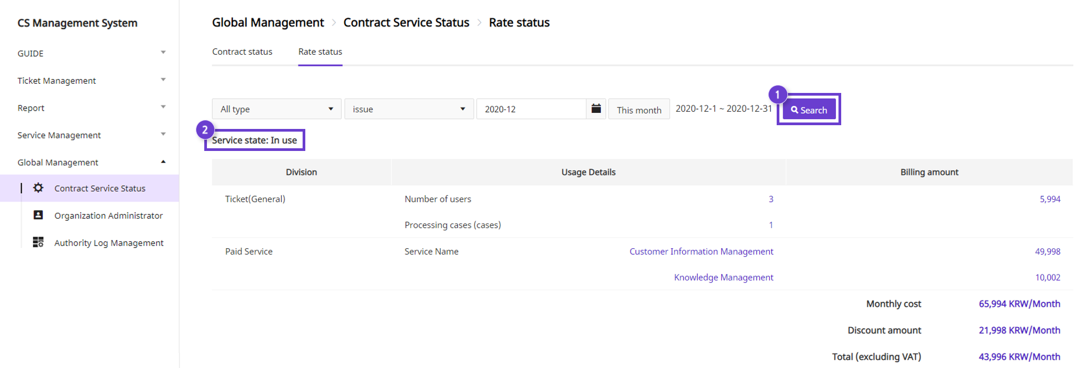Open Service Management in the sidebar

(x=59, y=135)
